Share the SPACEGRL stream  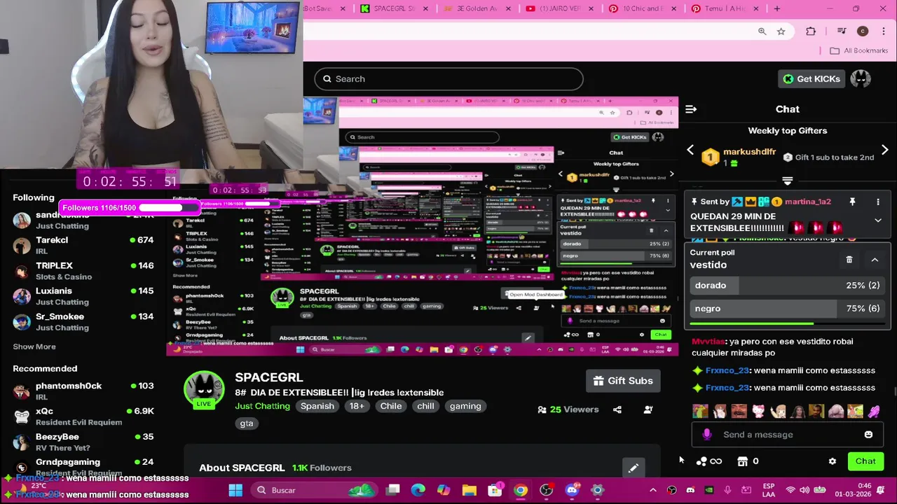click(617, 409)
